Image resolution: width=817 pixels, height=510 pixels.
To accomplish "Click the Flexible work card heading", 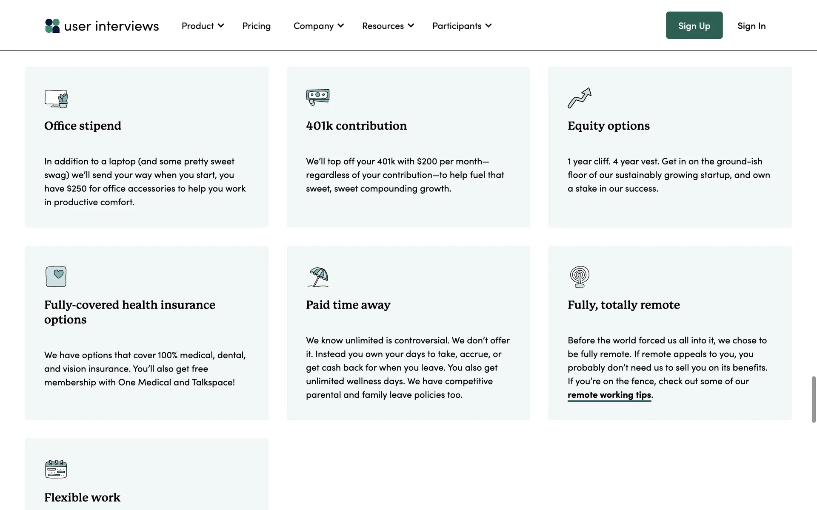I will pos(82,497).
